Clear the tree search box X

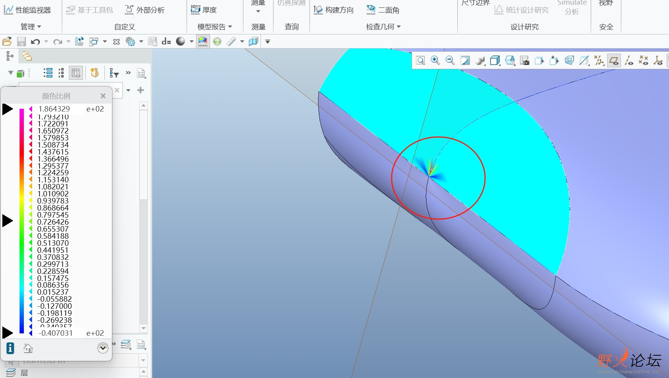(117, 90)
